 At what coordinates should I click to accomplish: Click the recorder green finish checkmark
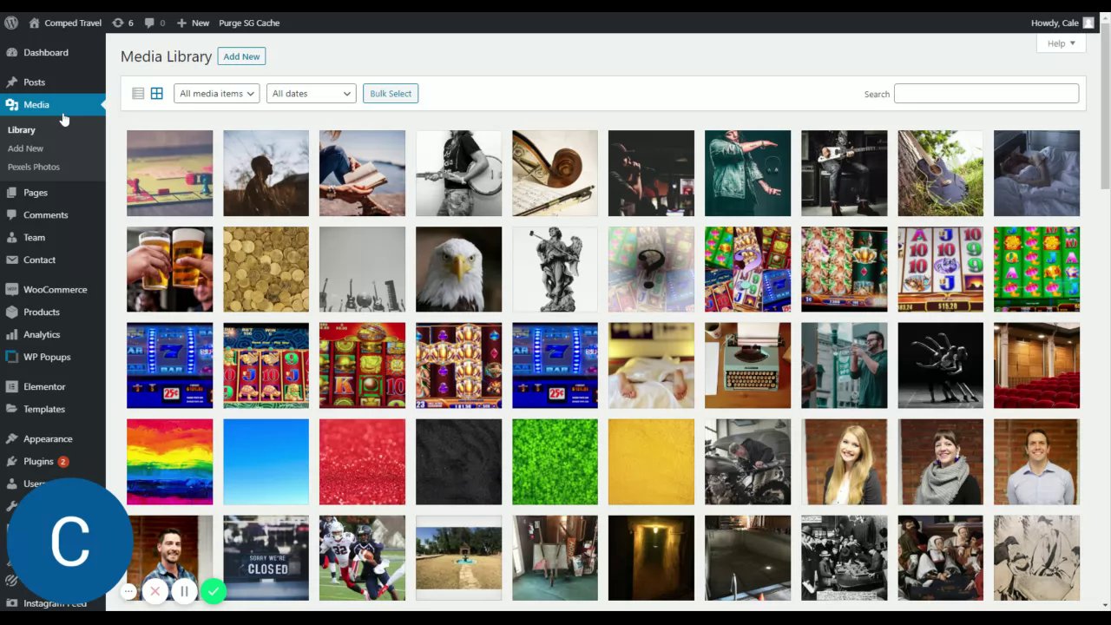214,592
